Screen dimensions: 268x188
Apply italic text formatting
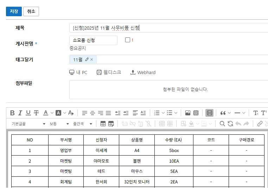click(20, 113)
